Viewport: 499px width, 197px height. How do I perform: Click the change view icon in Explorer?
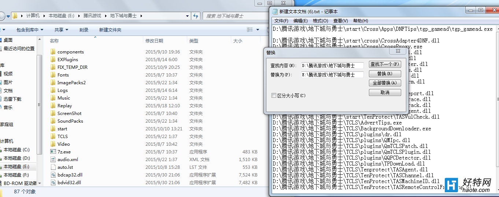pyautogui.click(x=250, y=30)
